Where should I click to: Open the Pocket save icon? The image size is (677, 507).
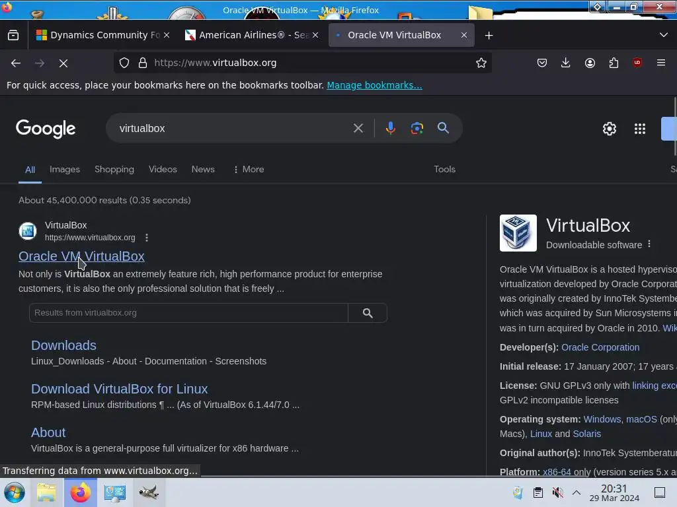pos(542,63)
